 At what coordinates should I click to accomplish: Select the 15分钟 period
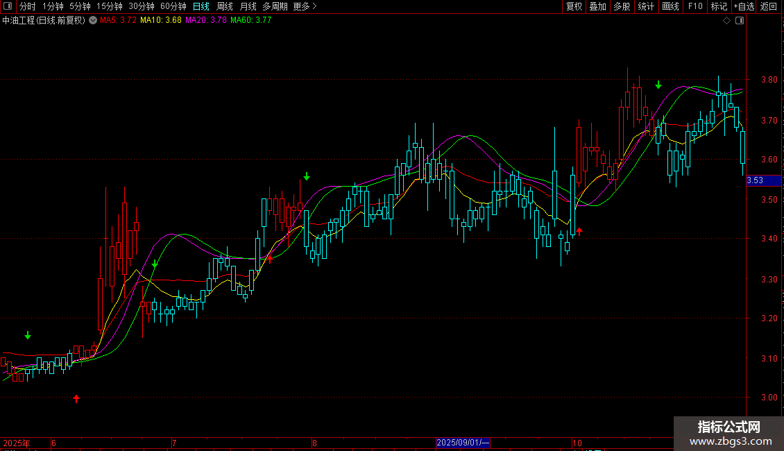(110, 6)
